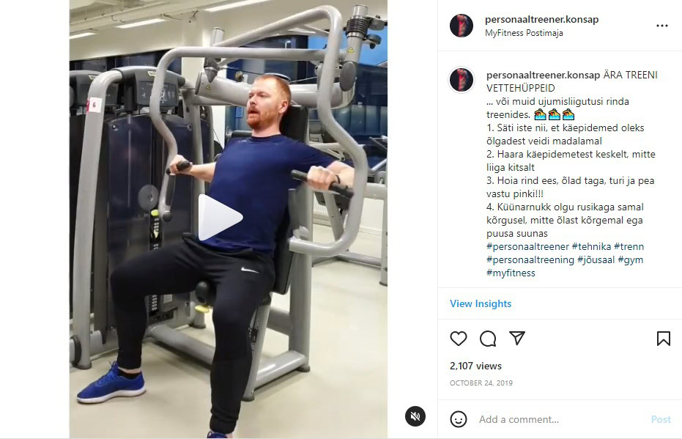Open MyFitness Postimaja location
The height and width of the screenshot is (439, 682).
pos(524,33)
